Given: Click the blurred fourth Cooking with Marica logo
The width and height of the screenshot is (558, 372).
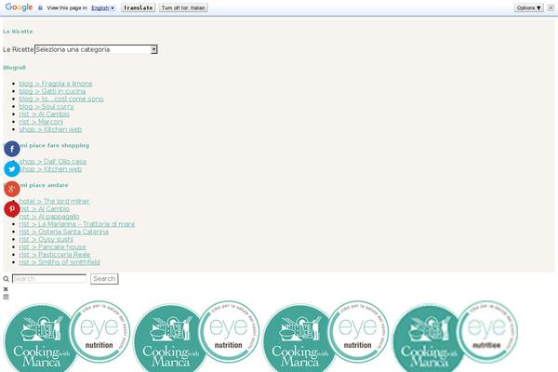Looking at the screenshot, I should point(429,339).
